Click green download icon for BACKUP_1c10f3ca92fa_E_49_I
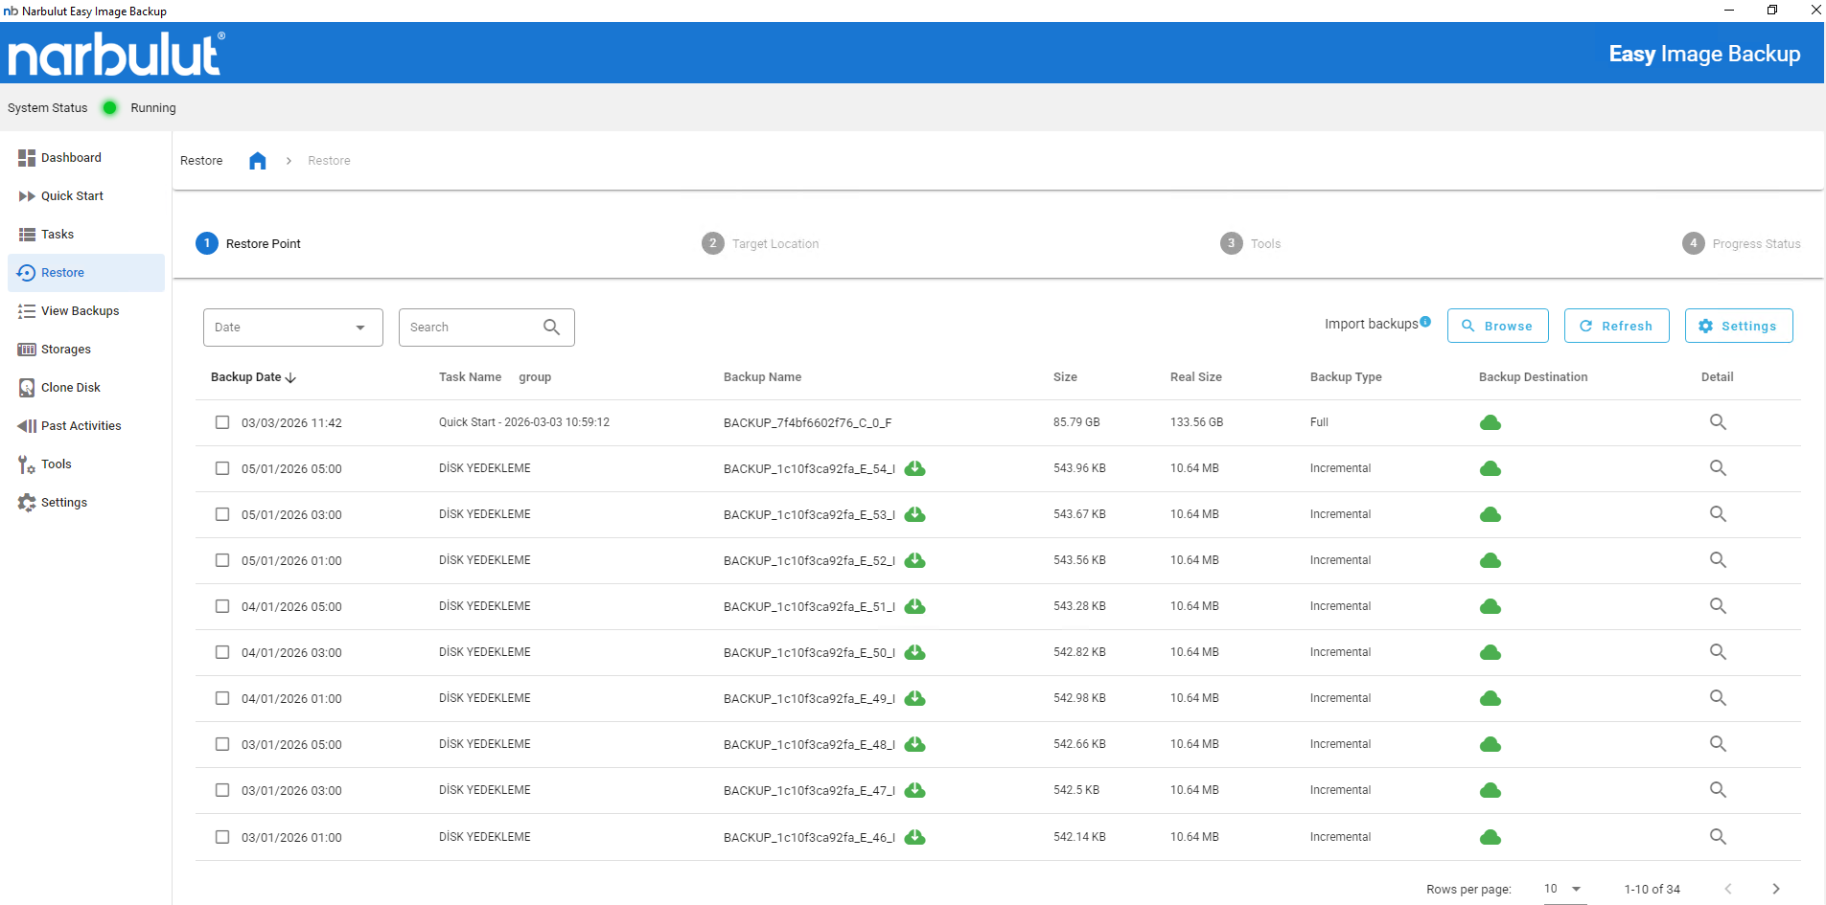Viewport: 1826px width, 905px height. [915, 698]
